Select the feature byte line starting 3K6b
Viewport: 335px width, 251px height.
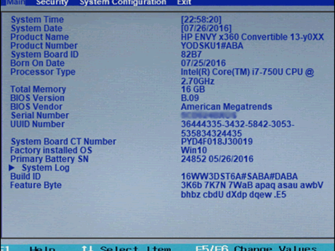click(252, 185)
